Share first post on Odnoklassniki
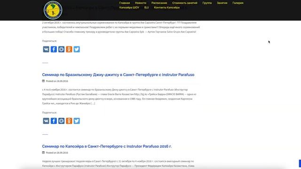Viewport: 301px width, 169px height. (x=69, y=49)
